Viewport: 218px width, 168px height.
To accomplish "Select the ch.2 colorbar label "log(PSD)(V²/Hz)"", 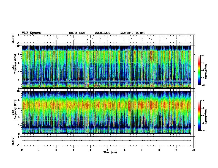I will click(x=206, y=117).
